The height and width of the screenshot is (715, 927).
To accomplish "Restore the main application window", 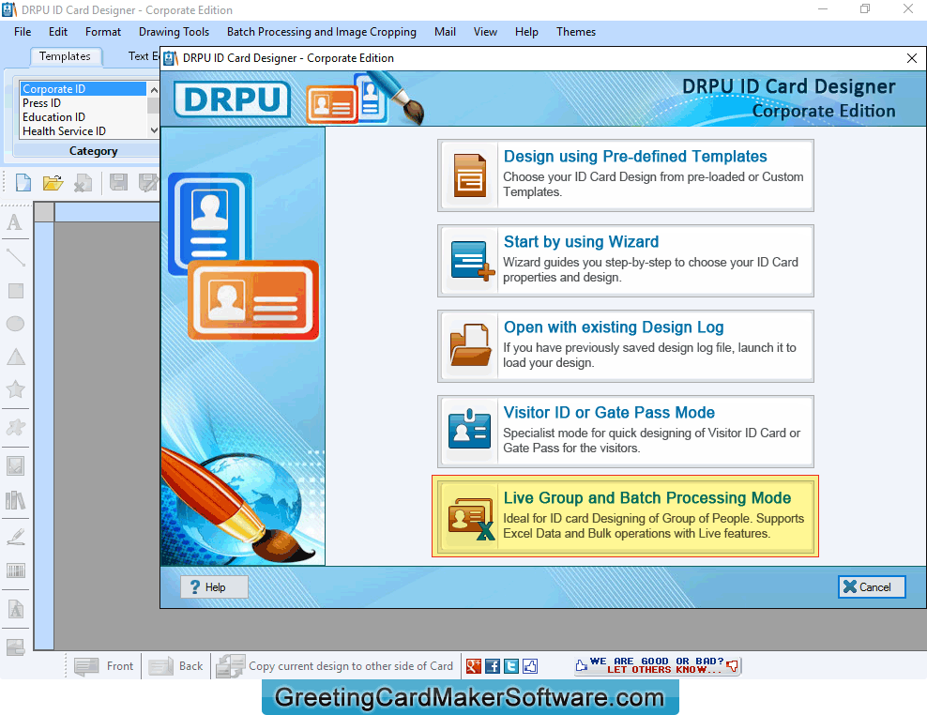I will point(865,8).
